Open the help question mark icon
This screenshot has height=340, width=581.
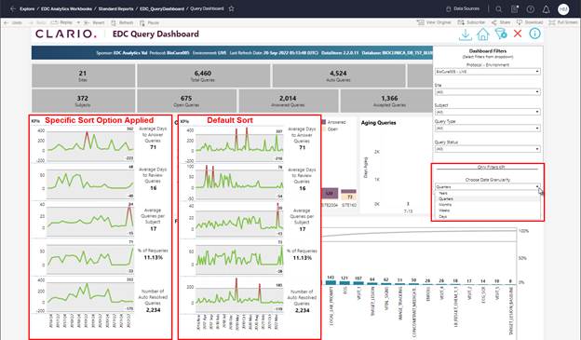pos(531,9)
